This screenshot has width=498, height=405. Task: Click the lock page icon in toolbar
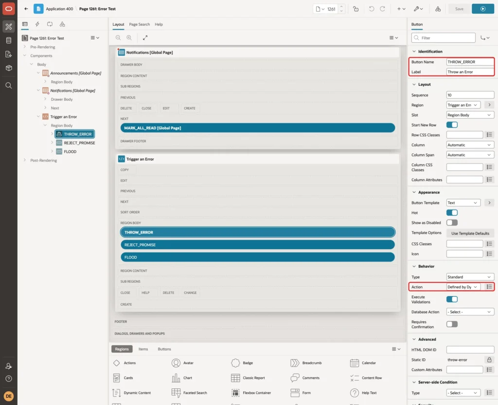[356, 9]
